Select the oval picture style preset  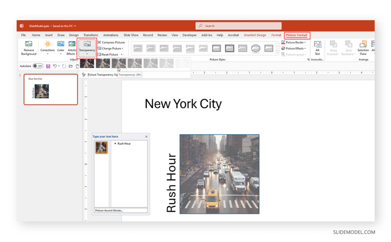click(x=255, y=48)
